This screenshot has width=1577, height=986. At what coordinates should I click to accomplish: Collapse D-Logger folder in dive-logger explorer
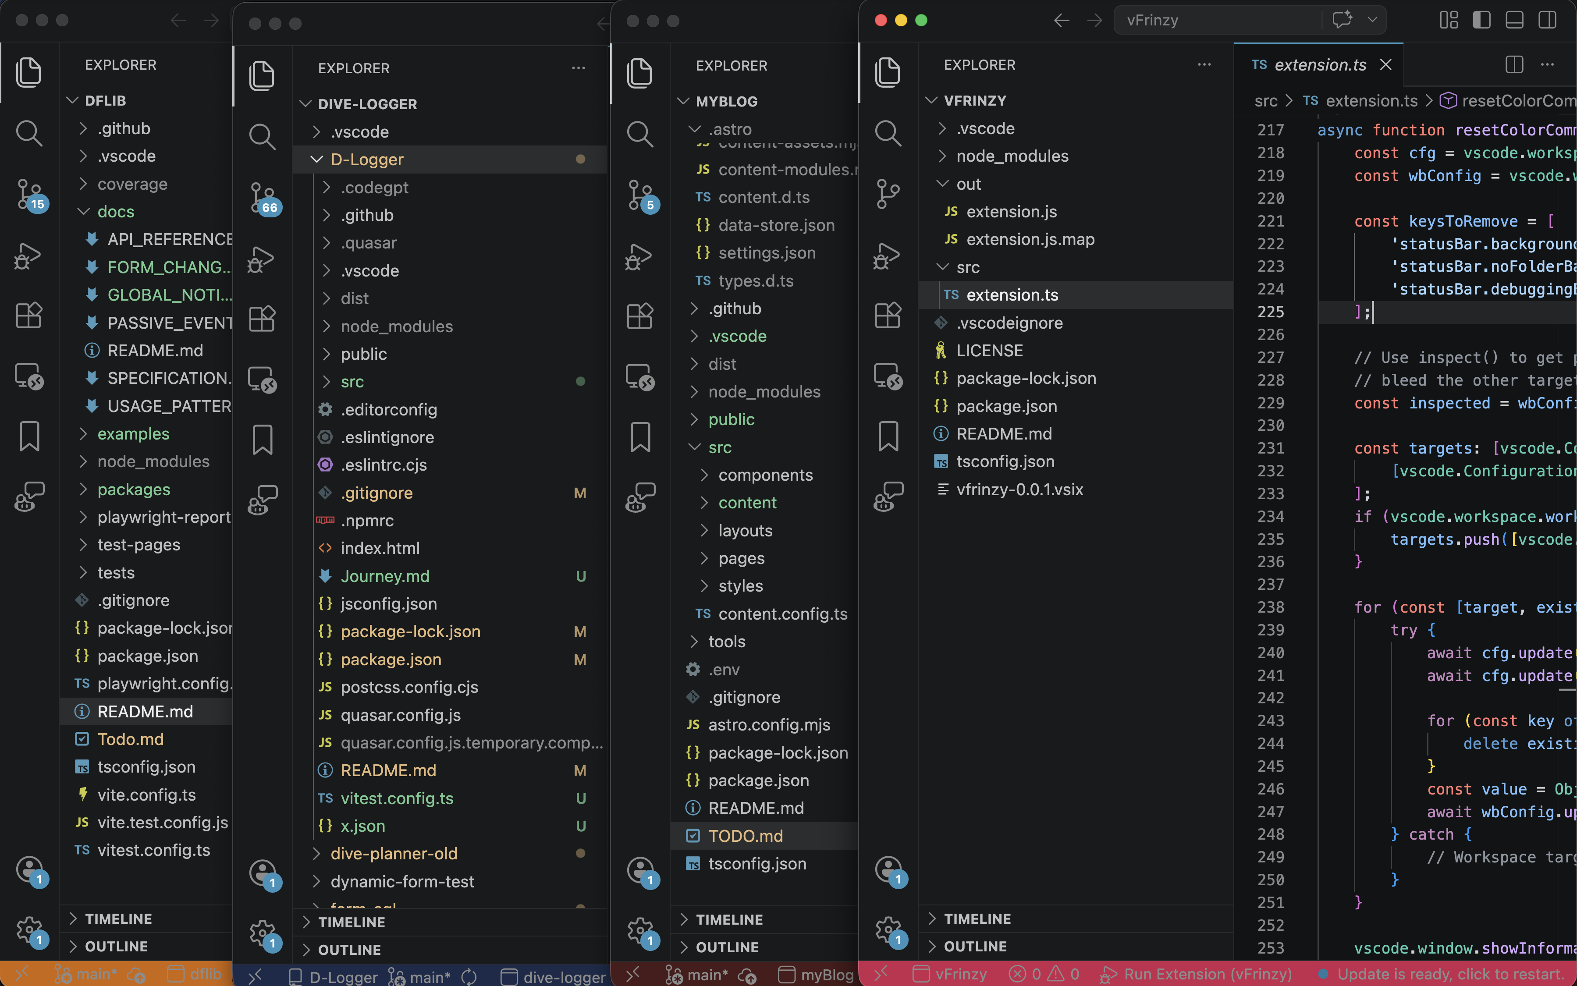coord(450,159)
